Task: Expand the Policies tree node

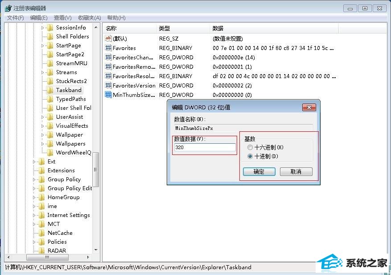Action: [x=34, y=242]
